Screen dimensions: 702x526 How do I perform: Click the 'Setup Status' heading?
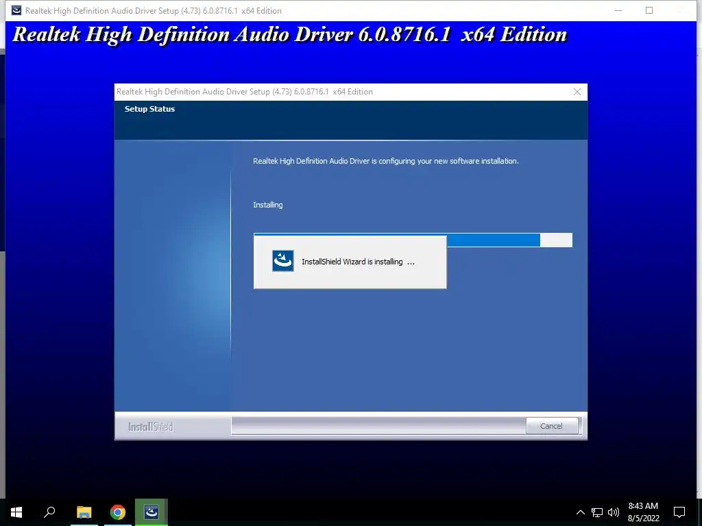pos(149,109)
